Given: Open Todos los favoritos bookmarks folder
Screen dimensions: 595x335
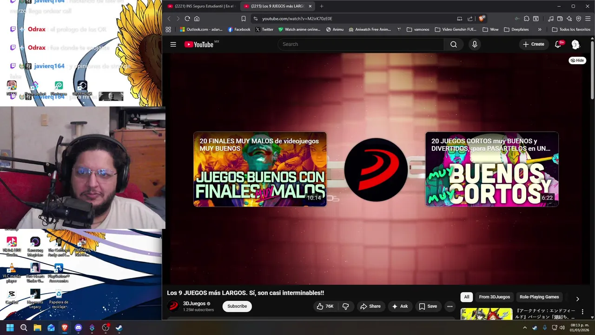Looking at the screenshot, I should (x=571, y=29).
